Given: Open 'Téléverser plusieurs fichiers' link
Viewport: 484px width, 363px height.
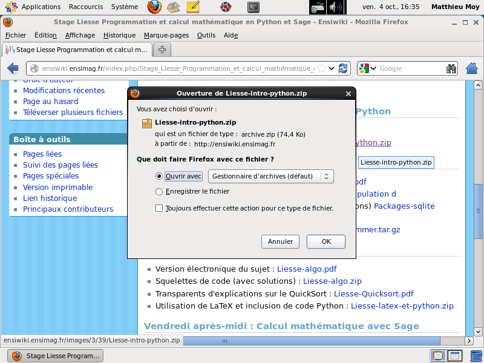Looking at the screenshot, I should [73, 112].
